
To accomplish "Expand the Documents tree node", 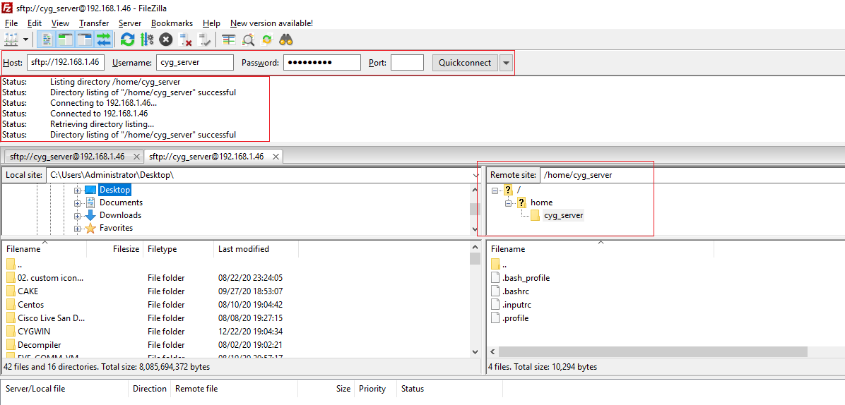I will pyautogui.click(x=77, y=203).
